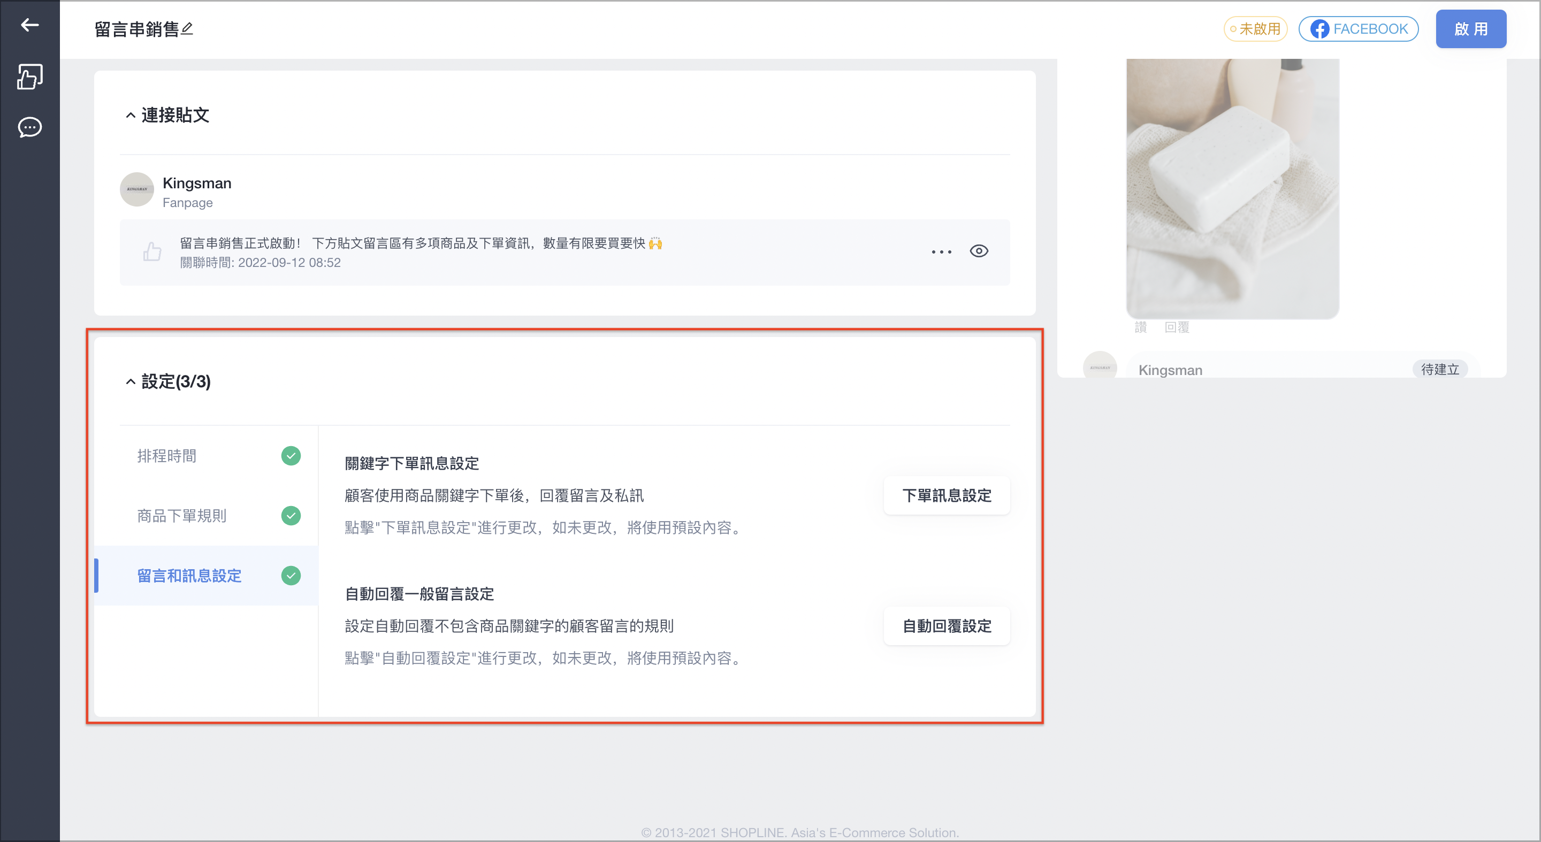Screen dimensions: 1541x842
Task: Click the 自動回覆設定 button
Action: [x=947, y=625]
